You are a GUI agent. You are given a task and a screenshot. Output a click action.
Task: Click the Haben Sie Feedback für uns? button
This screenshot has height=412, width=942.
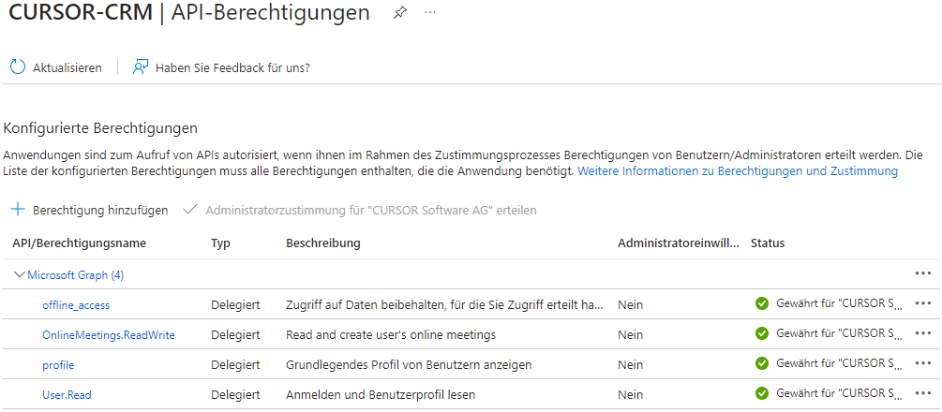(232, 67)
